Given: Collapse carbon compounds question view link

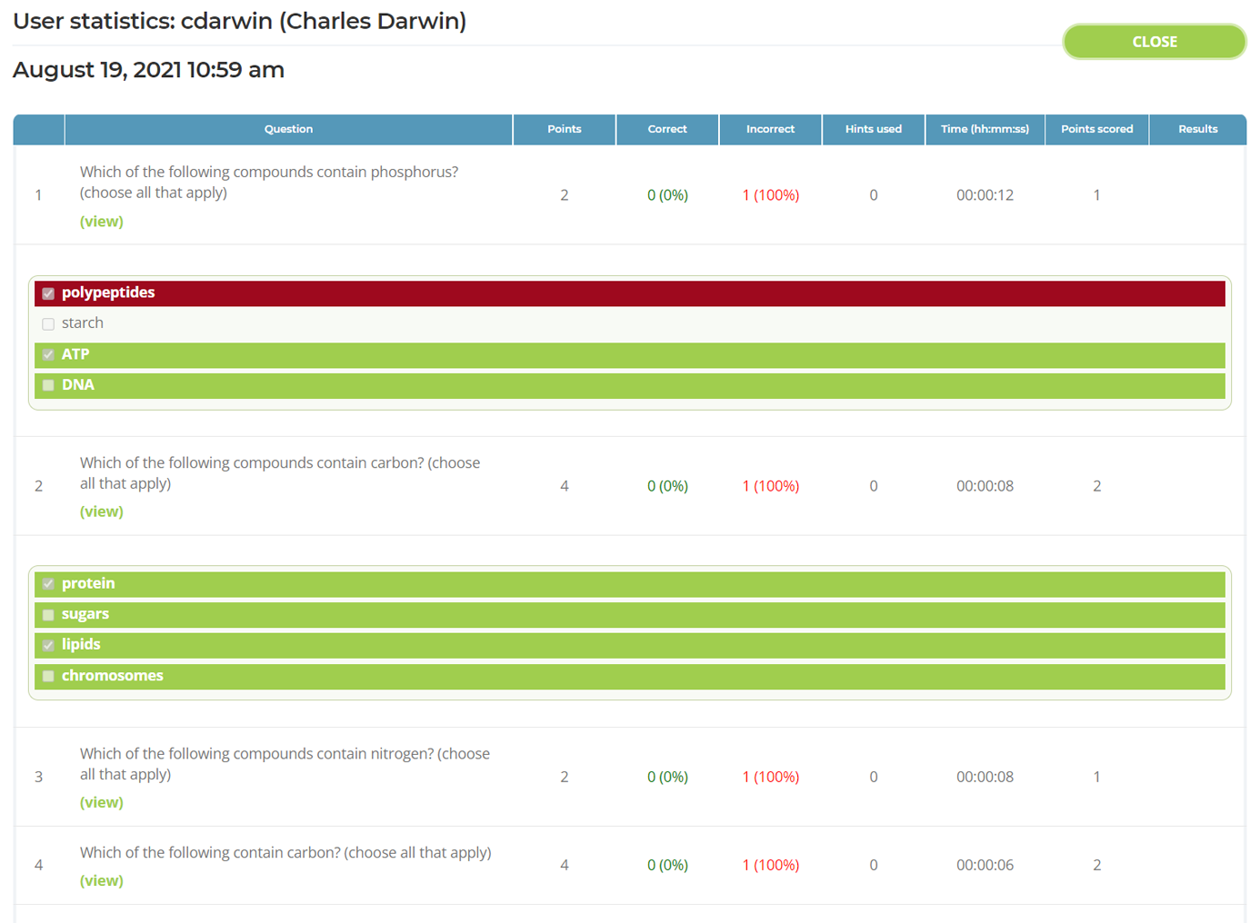Looking at the screenshot, I should [102, 511].
